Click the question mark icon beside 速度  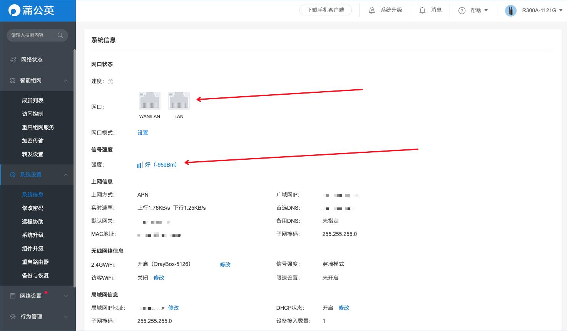click(110, 81)
